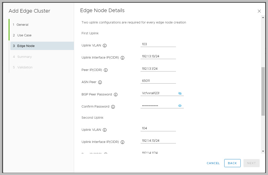Close the Add Edge Cluster dialog

pos(259,11)
